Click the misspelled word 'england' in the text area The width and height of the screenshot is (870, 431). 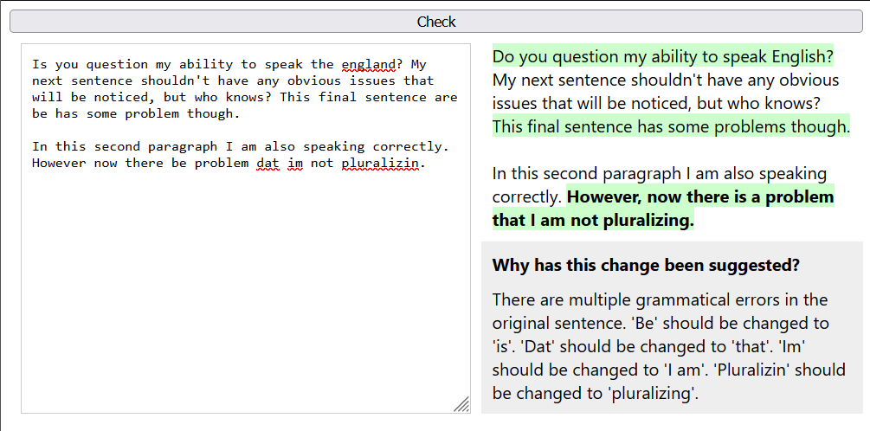click(368, 64)
